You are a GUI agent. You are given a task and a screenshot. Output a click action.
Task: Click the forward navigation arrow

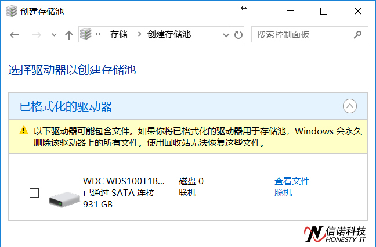point(36,35)
